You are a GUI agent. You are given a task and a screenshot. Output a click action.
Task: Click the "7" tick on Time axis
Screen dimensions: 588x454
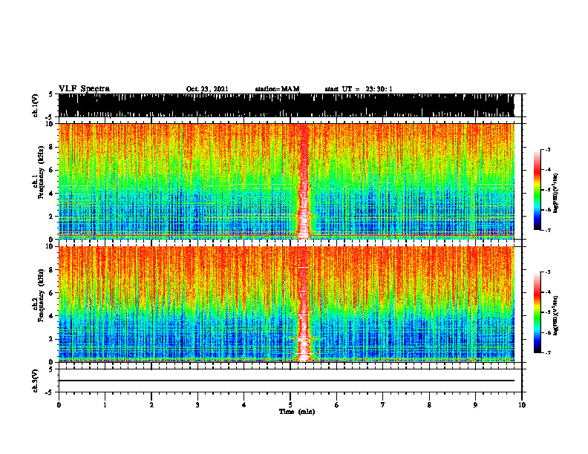(383, 405)
